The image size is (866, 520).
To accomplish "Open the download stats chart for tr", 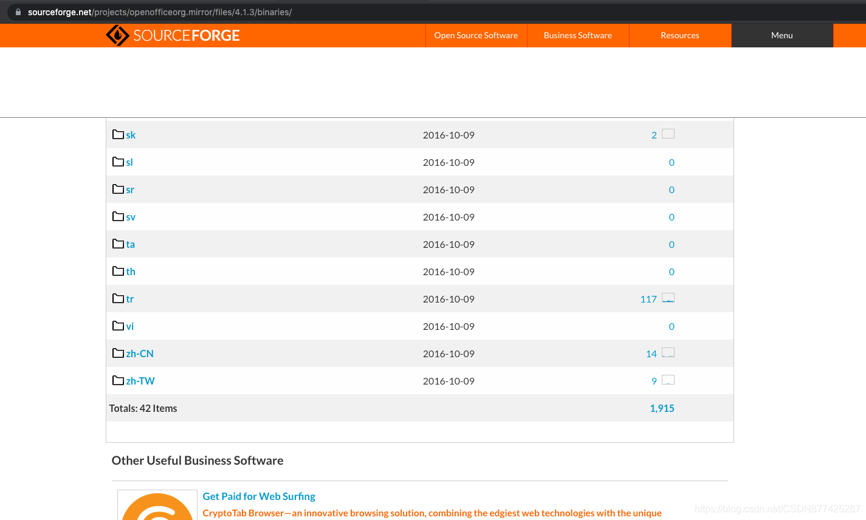I will tap(668, 298).
